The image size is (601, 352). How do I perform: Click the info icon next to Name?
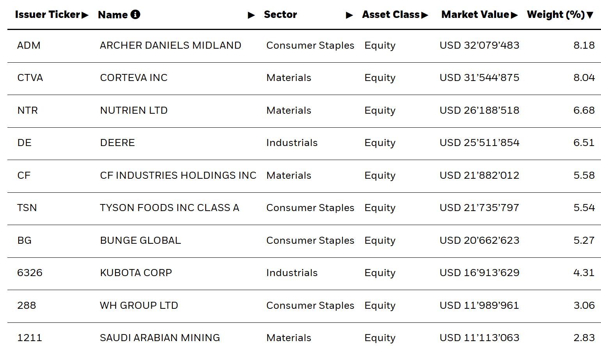tap(135, 14)
